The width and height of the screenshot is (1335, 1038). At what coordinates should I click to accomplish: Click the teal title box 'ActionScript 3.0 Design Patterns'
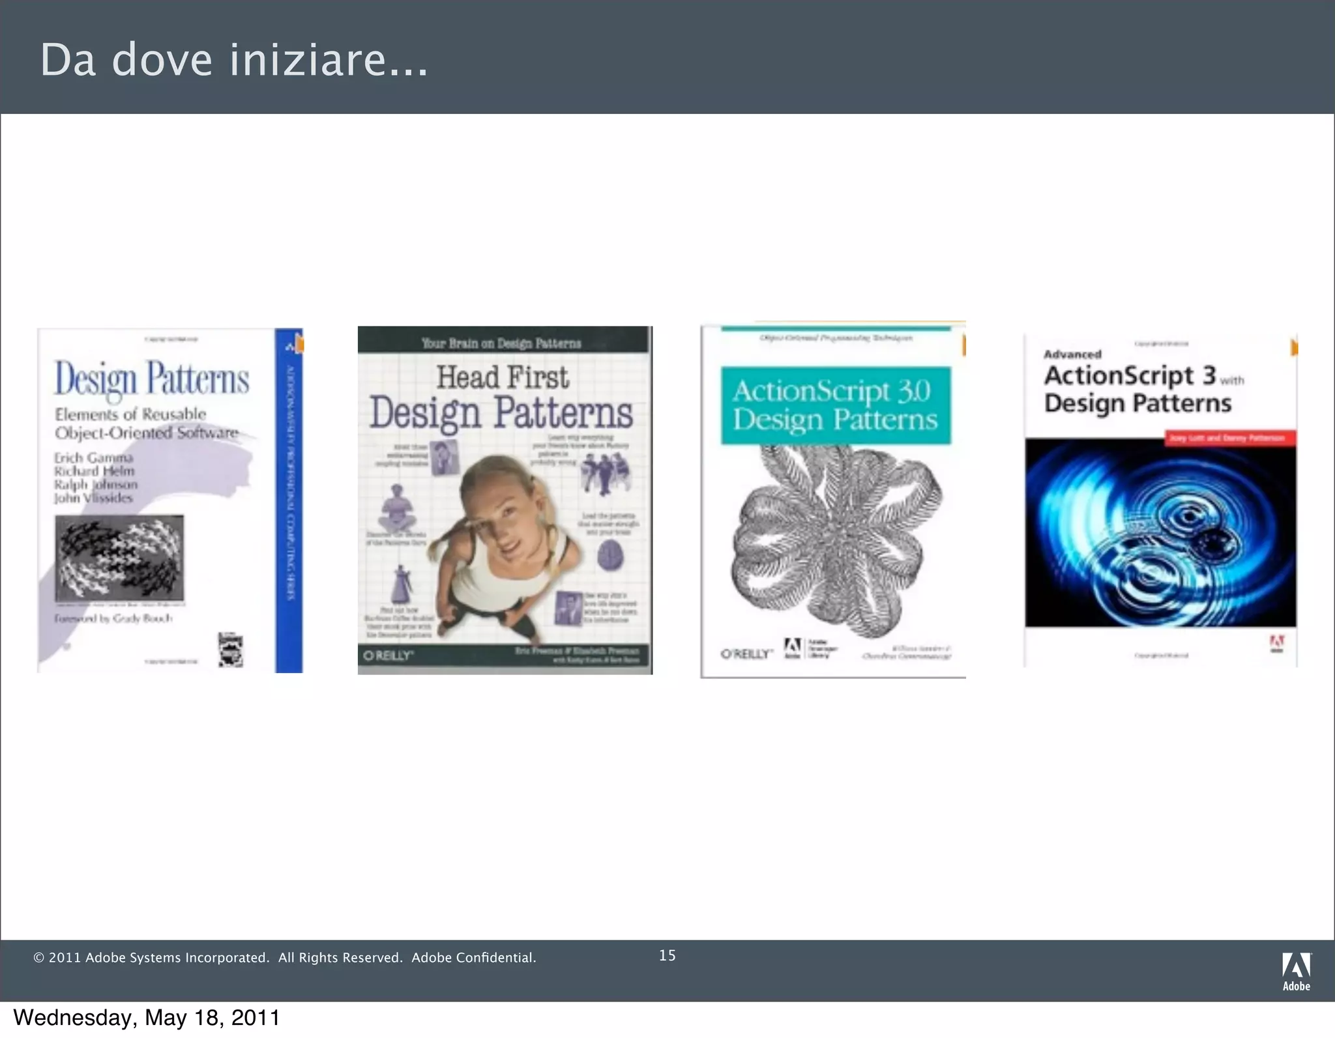pos(835,405)
